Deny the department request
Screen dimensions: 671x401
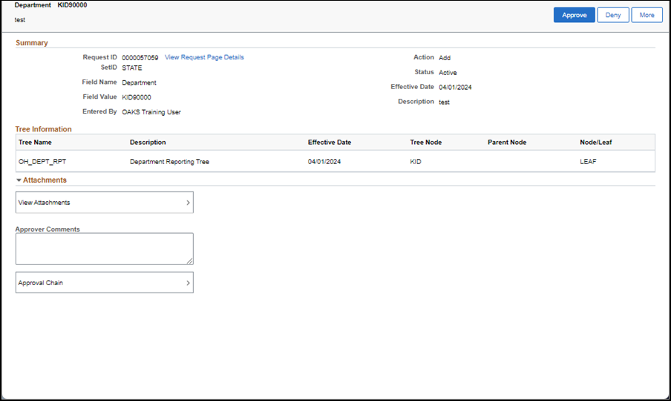(x=612, y=15)
